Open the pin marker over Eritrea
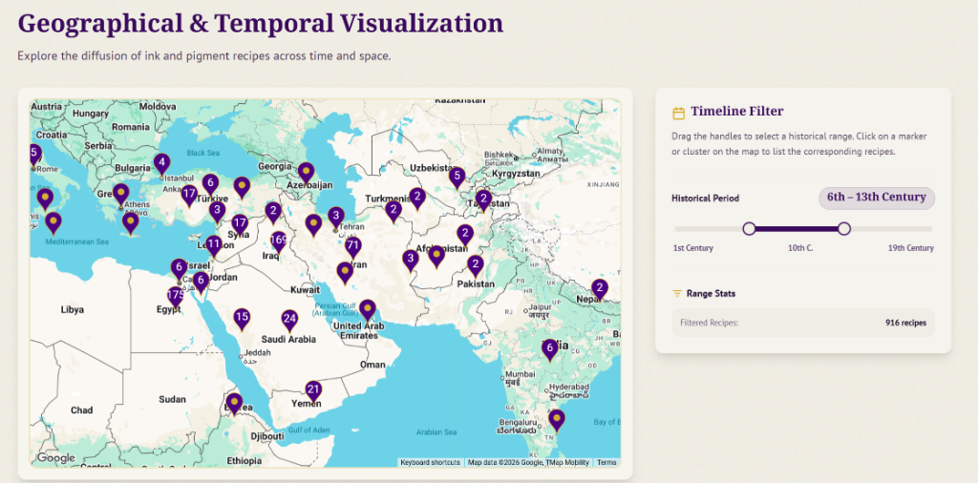Screen dimensions: 978x483 [x=234, y=403]
